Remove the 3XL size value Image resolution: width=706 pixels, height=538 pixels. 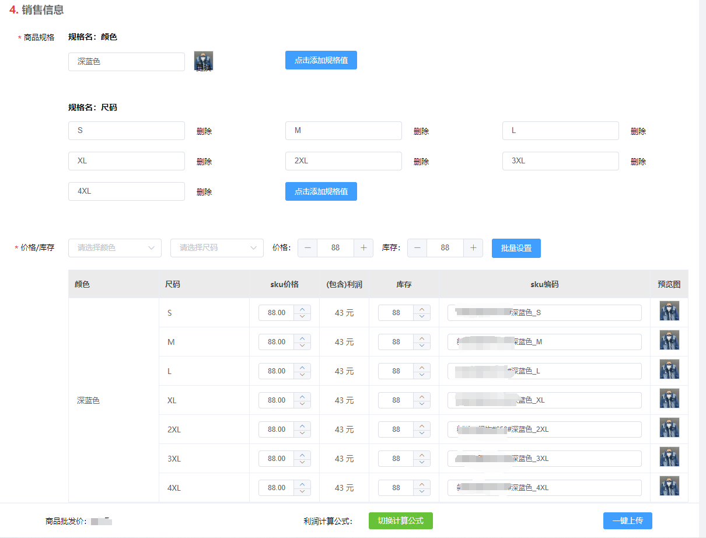638,162
